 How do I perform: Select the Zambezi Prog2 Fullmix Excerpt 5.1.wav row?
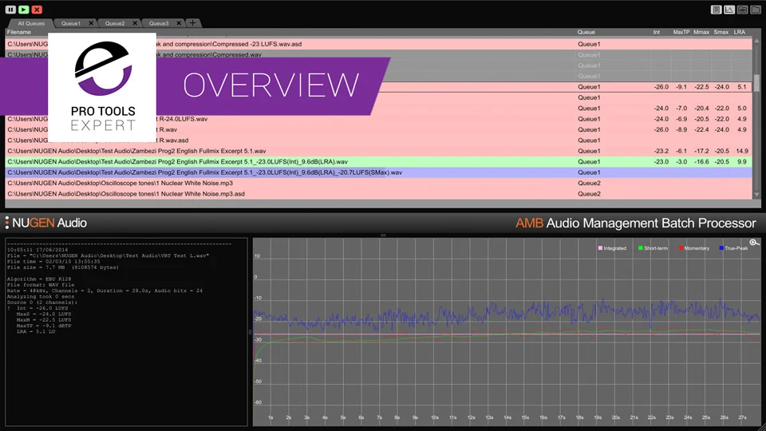click(378, 151)
